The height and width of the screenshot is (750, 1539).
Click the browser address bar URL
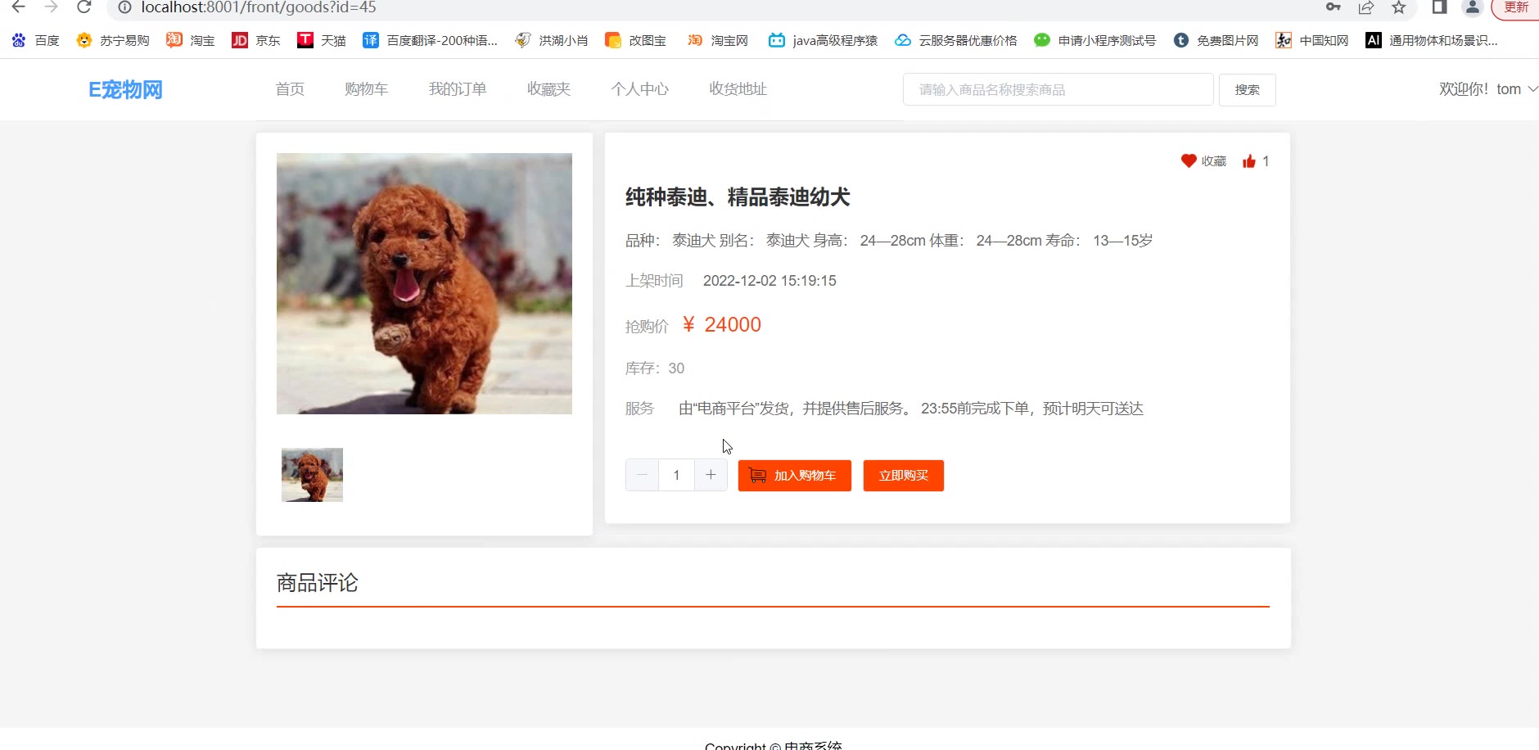[259, 7]
